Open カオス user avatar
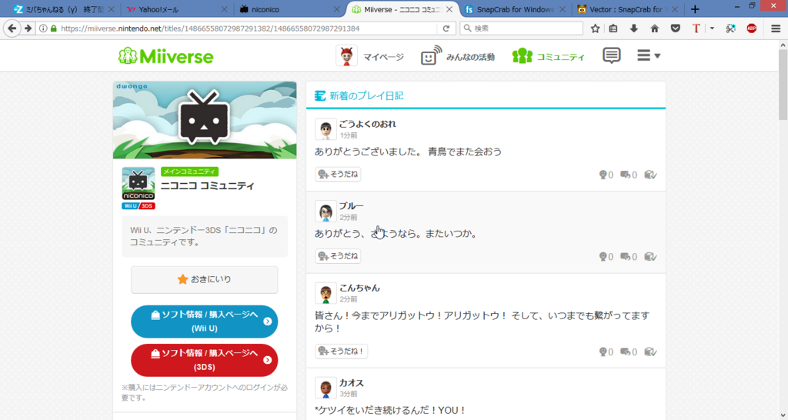 [326, 388]
